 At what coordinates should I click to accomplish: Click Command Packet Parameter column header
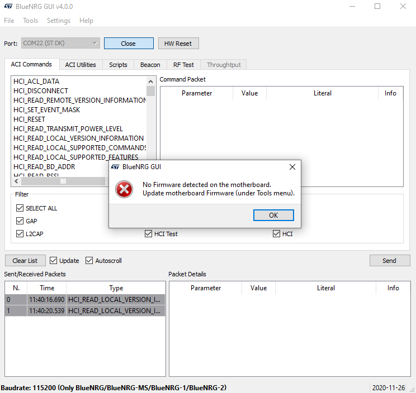coord(197,93)
